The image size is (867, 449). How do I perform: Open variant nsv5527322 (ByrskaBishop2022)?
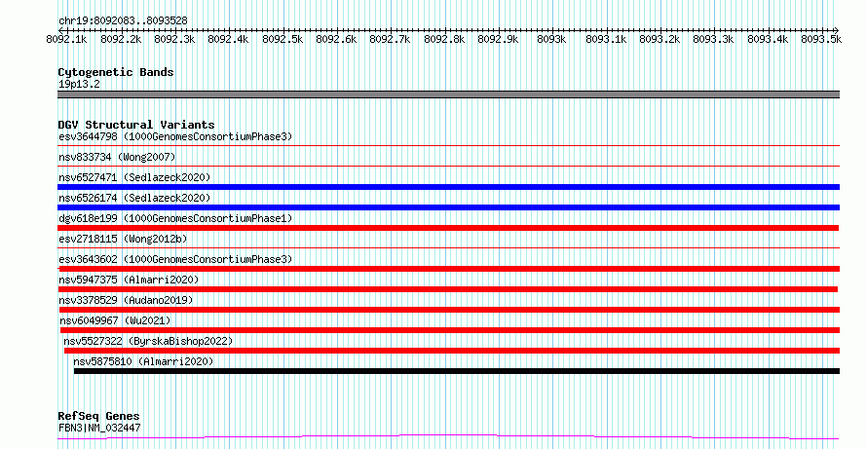(148, 342)
